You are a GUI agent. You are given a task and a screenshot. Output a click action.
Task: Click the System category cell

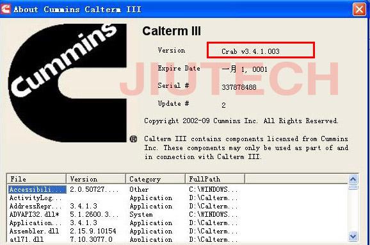click(141, 214)
